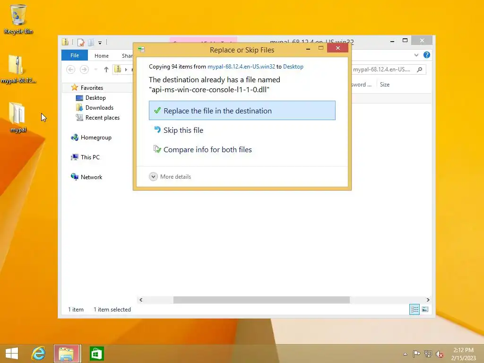
Task: Minimize the Replace or Skip Files dialog
Action: point(308,49)
